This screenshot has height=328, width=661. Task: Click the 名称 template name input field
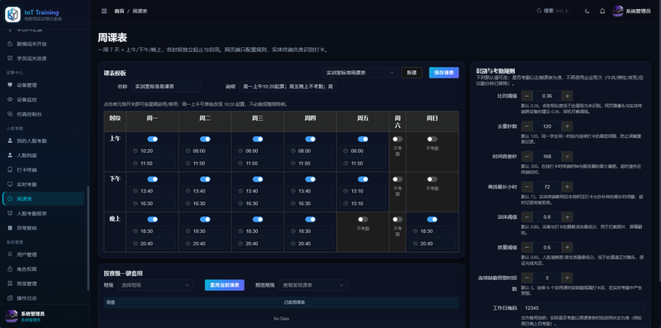coord(166,87)
